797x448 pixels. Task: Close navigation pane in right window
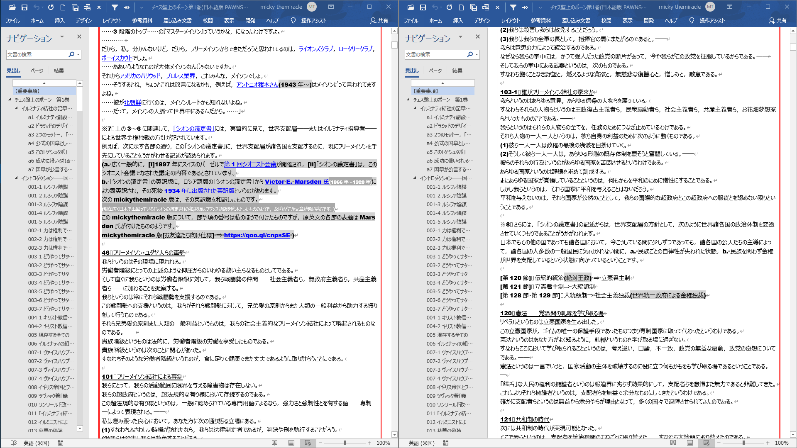click(x=478, y=37)
